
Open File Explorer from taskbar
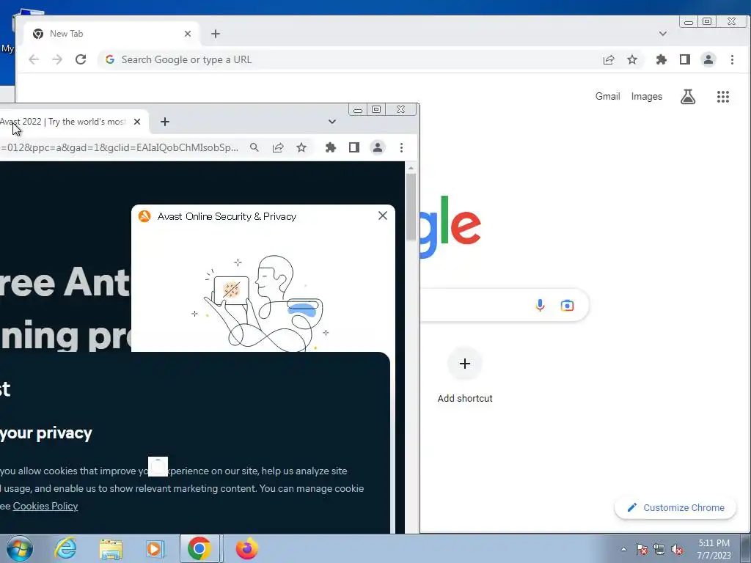pos(111,548)
